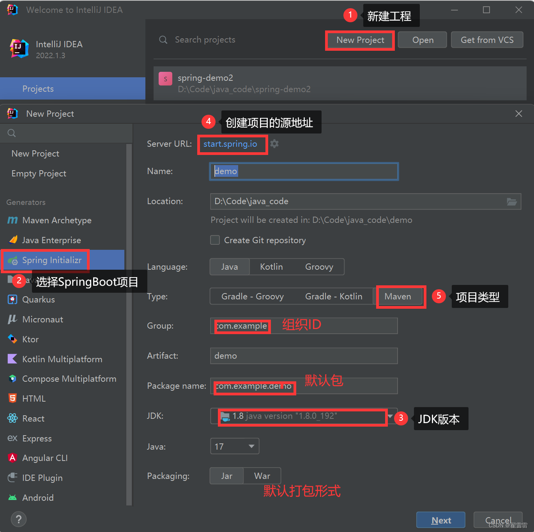Click Get from VCS button
The image size is (534, 532).
tap(487, 40)
